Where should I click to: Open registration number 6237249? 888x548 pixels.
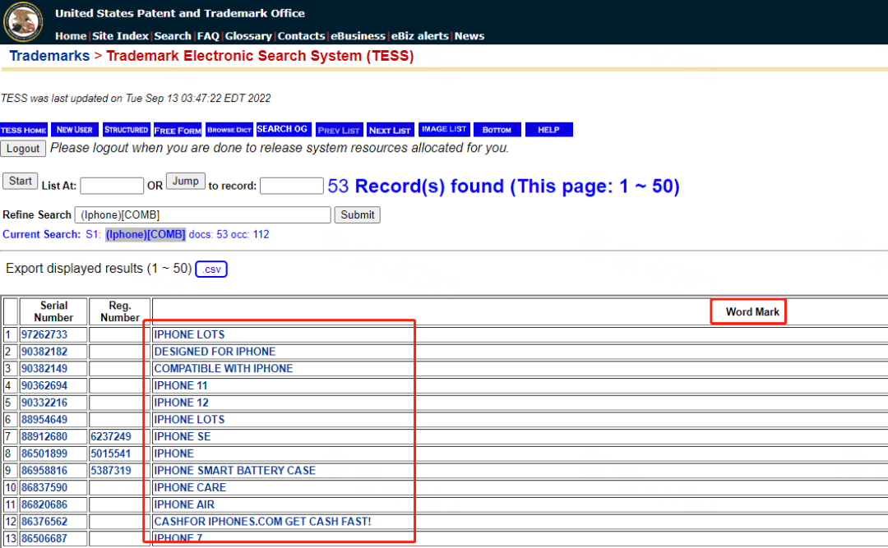(x=110, y=436)
